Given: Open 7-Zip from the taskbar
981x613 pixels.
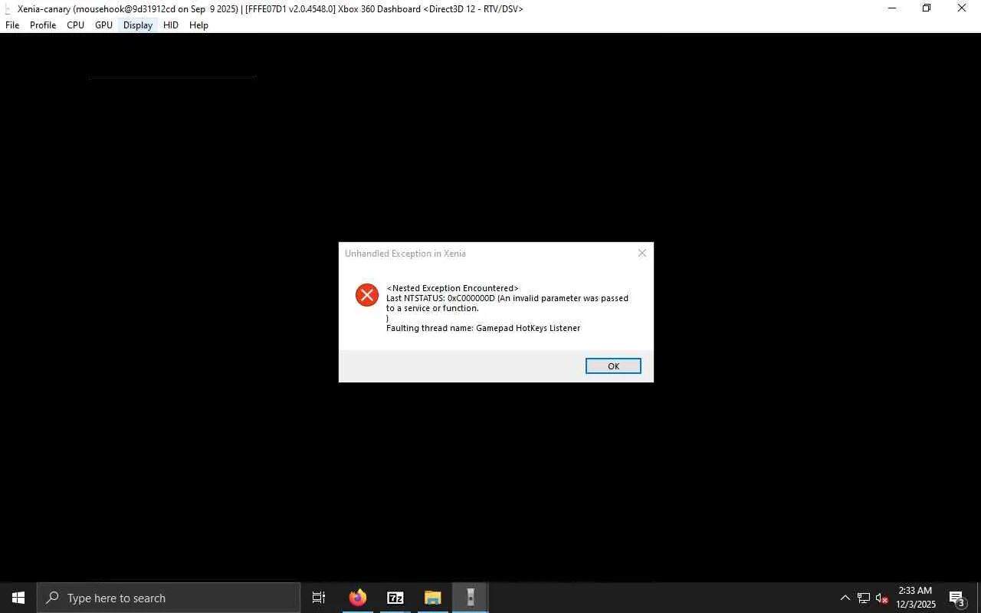Looking at the screenshot, I should click(395, 598).
